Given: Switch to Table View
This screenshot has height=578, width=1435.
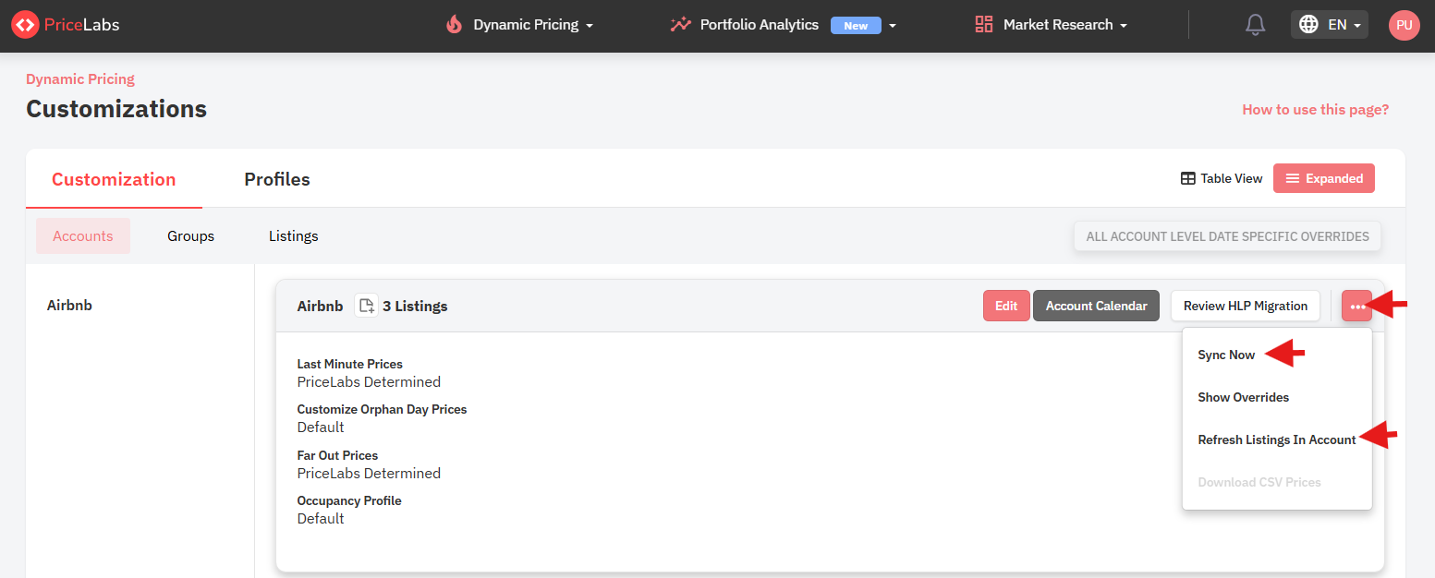Looking at the screenshot, I should [x=1222, y=178].
